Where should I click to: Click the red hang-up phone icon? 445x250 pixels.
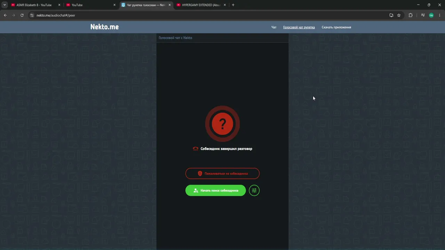(x=195, y=149)
